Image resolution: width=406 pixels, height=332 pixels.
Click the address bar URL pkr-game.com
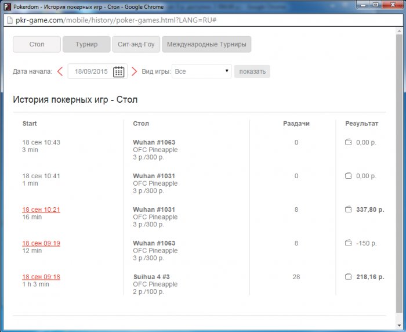pyautogui.click(x=116, y=20)
